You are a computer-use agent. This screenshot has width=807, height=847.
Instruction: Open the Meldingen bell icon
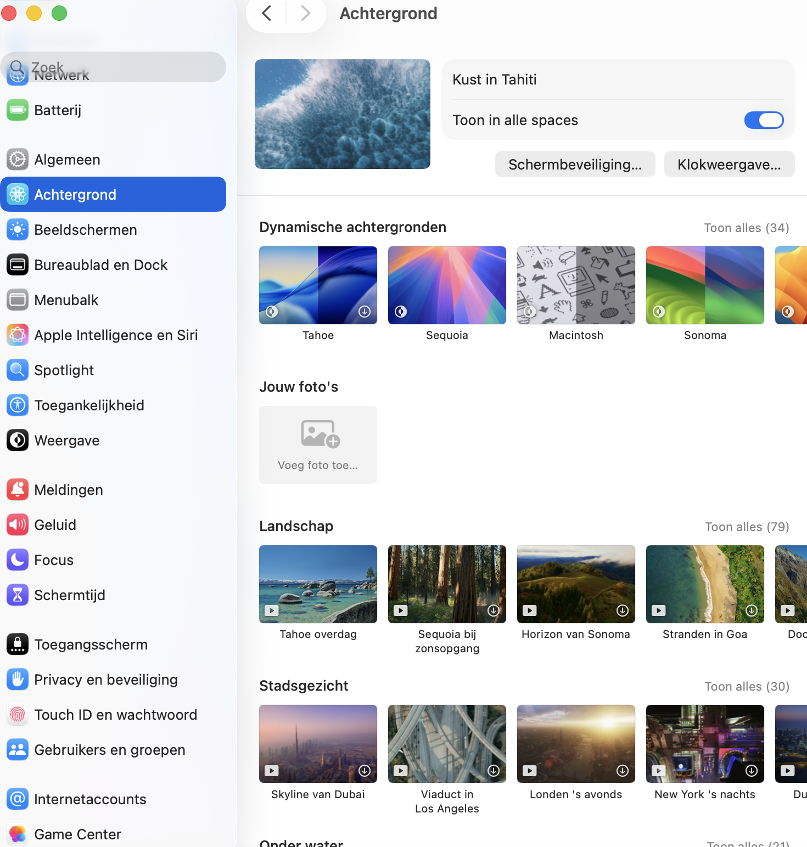(18, 489)
